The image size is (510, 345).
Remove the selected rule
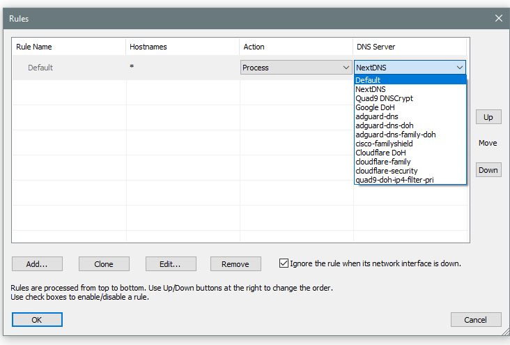pos(235,264)
